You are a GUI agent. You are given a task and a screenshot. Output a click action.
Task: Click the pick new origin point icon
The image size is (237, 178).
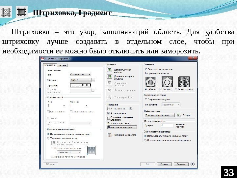tap(54, 143)
